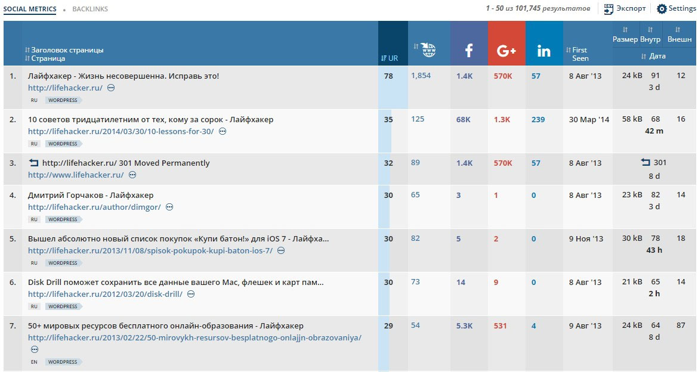The width and height of the screenshot is (698, 372).
Task: Click more-options icon beside disk-drill URL
Action: [191, 294]
